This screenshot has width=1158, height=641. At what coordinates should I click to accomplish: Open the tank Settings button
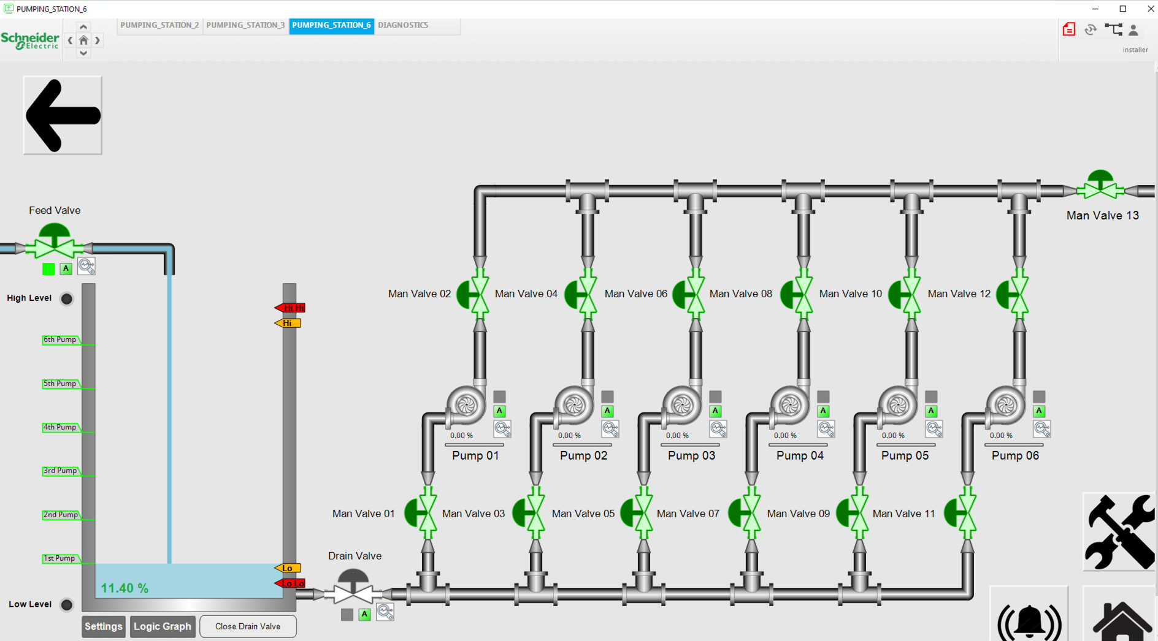(x=104, y=626)
